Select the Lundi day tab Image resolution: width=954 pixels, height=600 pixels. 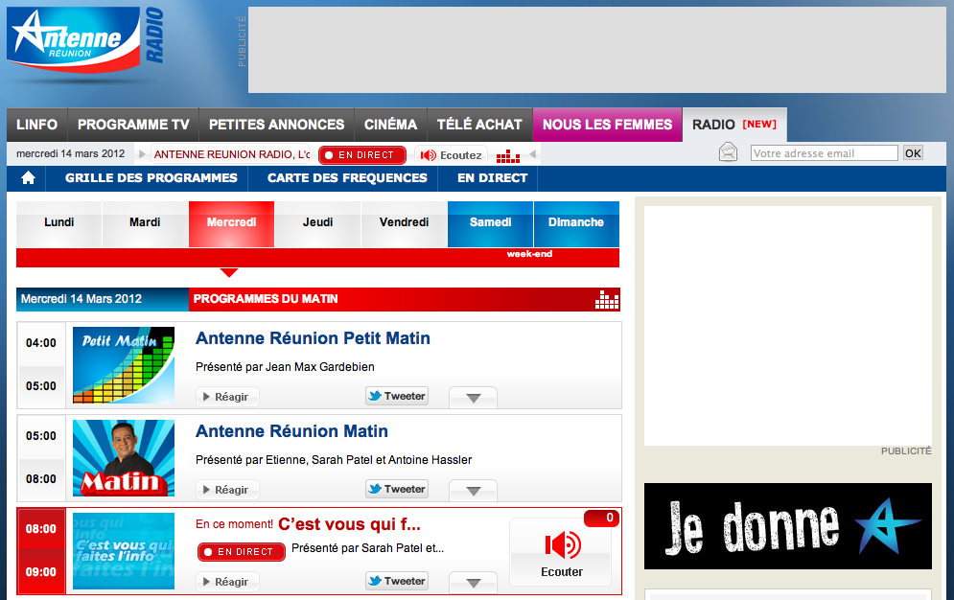click(59, 223)
